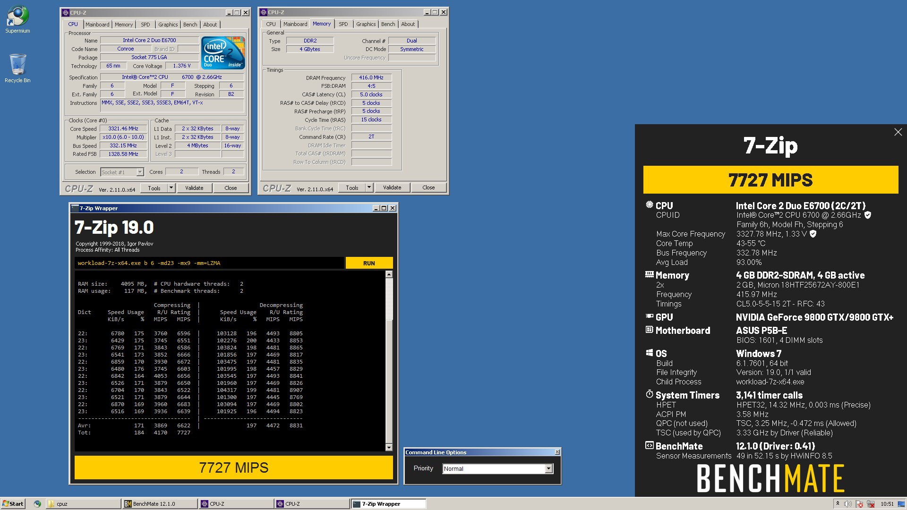Open the Socket #1 selection dropdown

point(140,172)
